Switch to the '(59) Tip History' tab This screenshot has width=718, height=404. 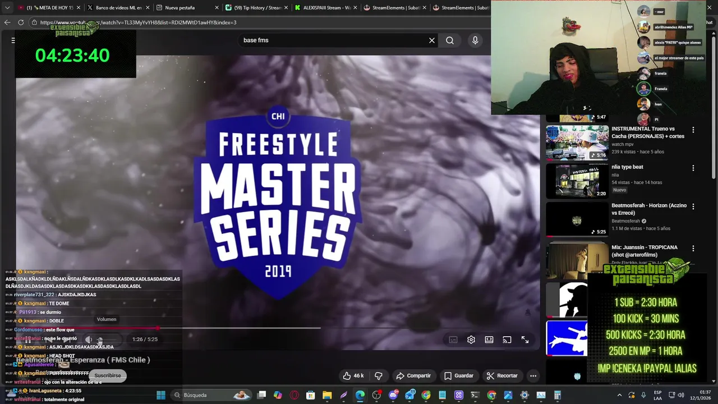point(257,8)
